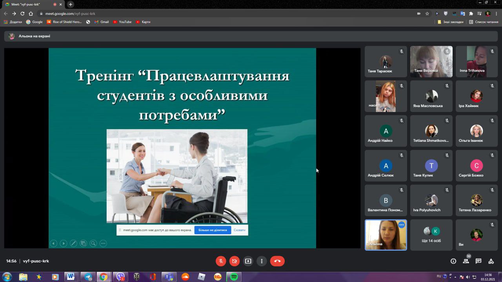Bookmark this page with the star icon
This screenshot has width=502, height=282.
[x=427, y=13]
